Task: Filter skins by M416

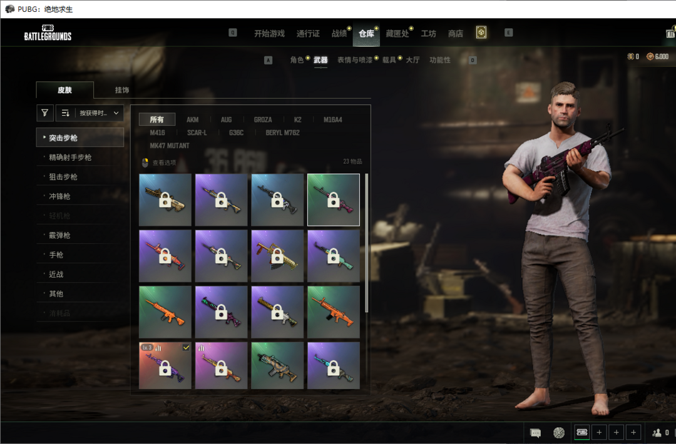Action: point(157,133)
